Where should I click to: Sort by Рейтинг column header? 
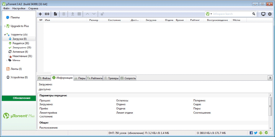[195, 20]
